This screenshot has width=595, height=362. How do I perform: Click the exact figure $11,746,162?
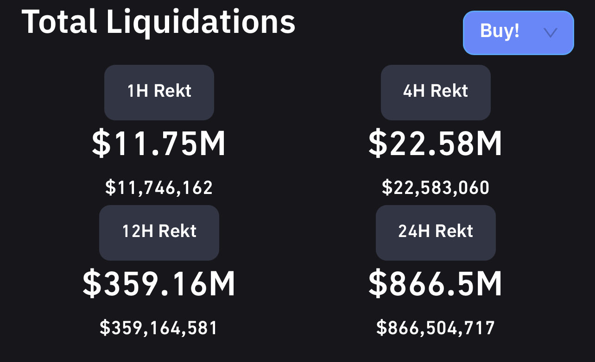pyautogui.click(x=159, y=187)
